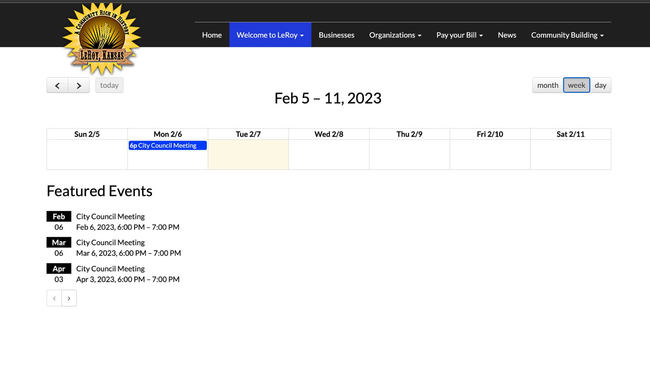Screen dimensions: 650x365
Task: Open the Businesses menu item
Action: coord(336,35)
